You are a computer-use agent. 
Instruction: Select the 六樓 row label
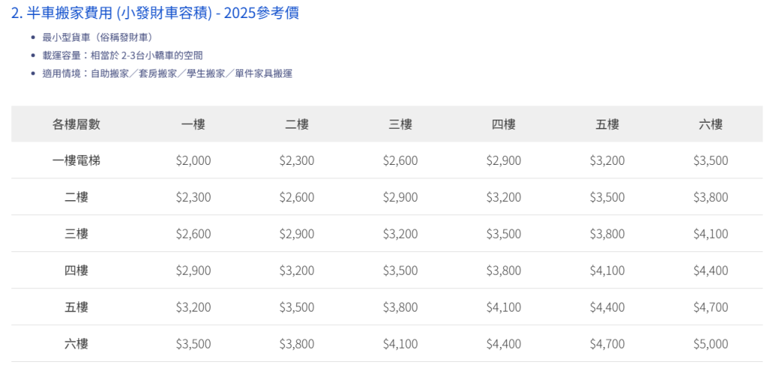coord(76,344)
